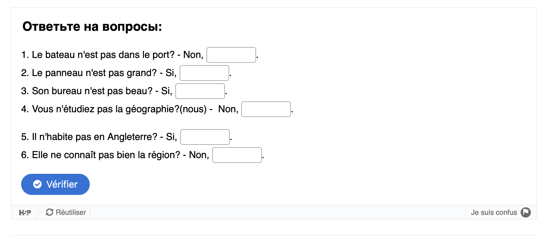Image resolution: width=546 pixels, height=245 pixels.
Task: Click the text 'Il n'habite pas en Angleterre?'
Action: click(x=95, y=137)
